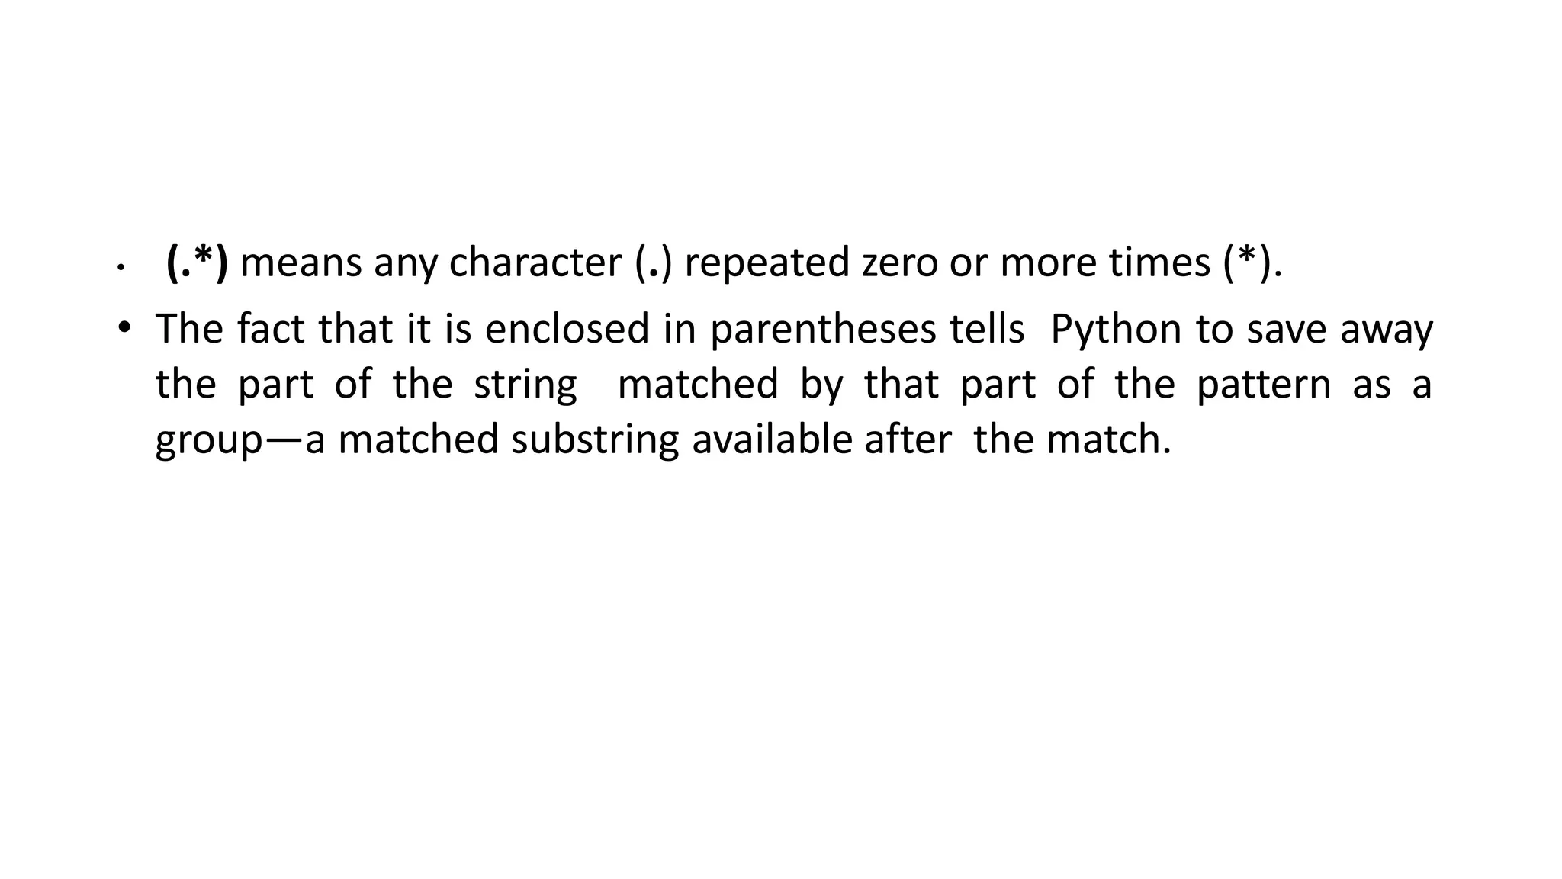Image resolution: width=1562 pixels, height=879 pixels.
Task: Click the word 'matched' in third line
Action: (697, 384)
